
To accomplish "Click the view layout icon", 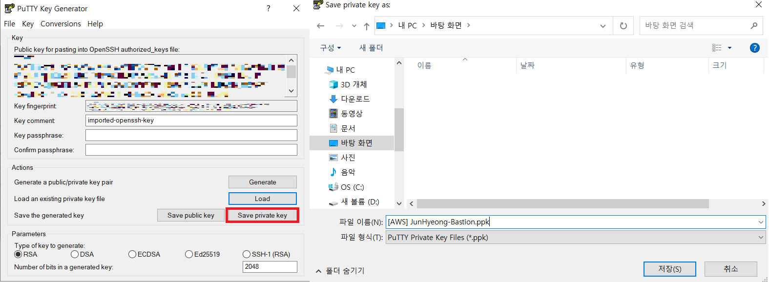I will pyautogui.click(x=717, y=48).
